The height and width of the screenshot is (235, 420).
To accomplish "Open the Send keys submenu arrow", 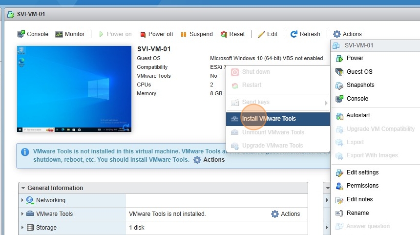I will click(326, 103).
